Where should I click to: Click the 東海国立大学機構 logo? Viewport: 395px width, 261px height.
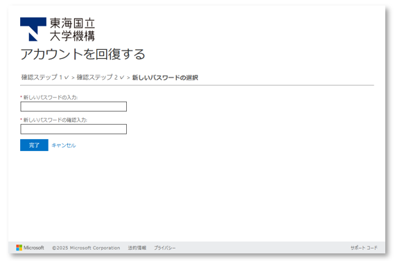click(x=58, y=29)
